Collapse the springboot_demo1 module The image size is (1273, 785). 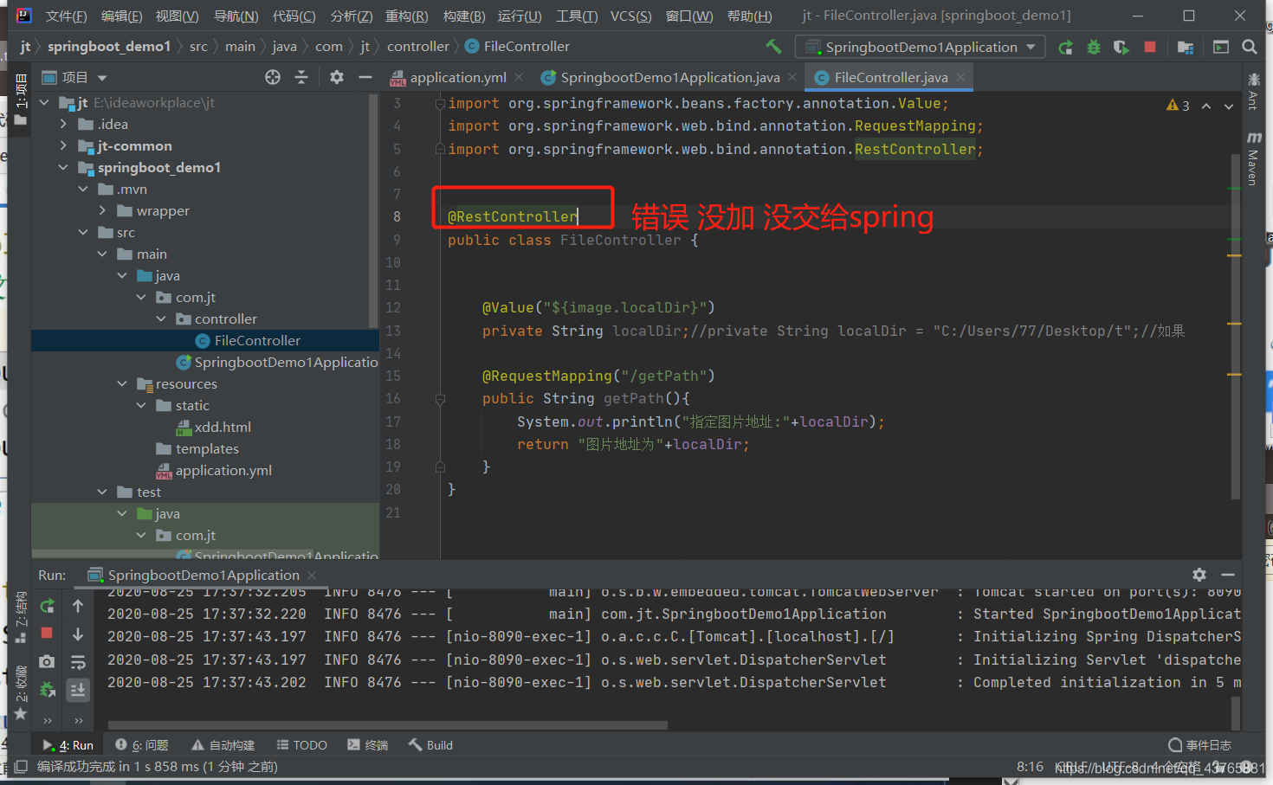pyautogui.click(x=63, y=167)
